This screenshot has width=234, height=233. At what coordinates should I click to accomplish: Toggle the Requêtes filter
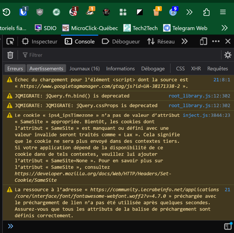218,69
